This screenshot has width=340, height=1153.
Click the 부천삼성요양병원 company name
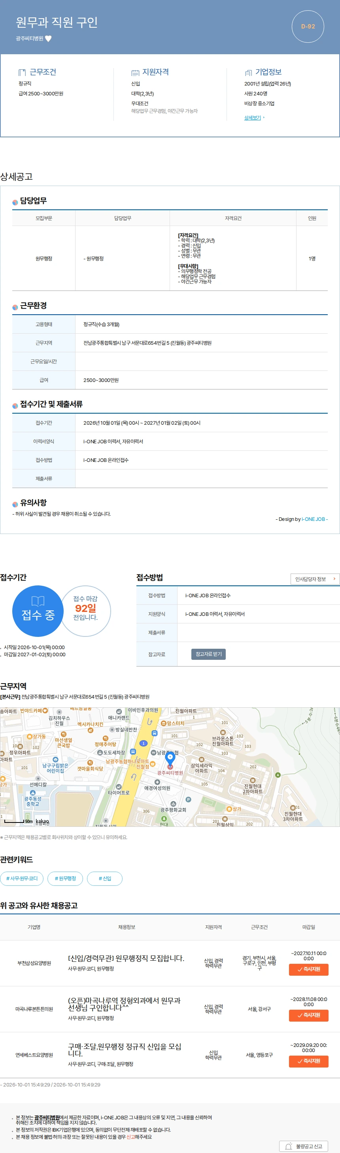click(34, 963)
